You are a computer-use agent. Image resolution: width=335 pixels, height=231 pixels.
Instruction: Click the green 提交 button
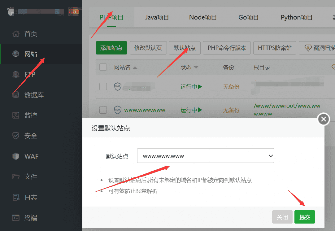tap(305, 217)
